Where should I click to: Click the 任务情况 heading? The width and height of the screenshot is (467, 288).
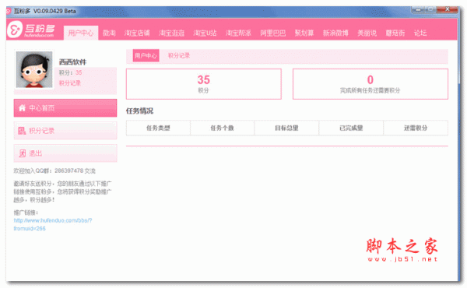(x=139, y=111)
